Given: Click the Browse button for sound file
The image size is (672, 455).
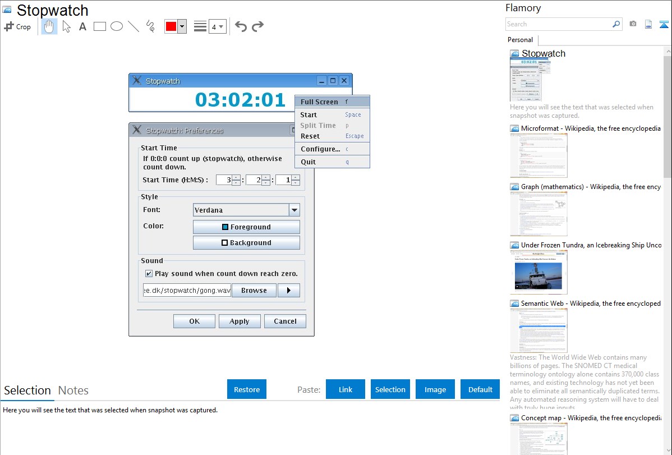Looking at the screenshot, I should (x=254, y=290).
